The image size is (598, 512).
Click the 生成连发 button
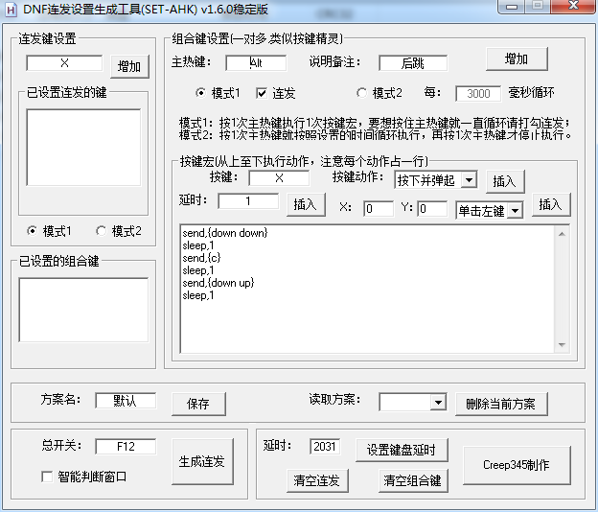[202, 461]
